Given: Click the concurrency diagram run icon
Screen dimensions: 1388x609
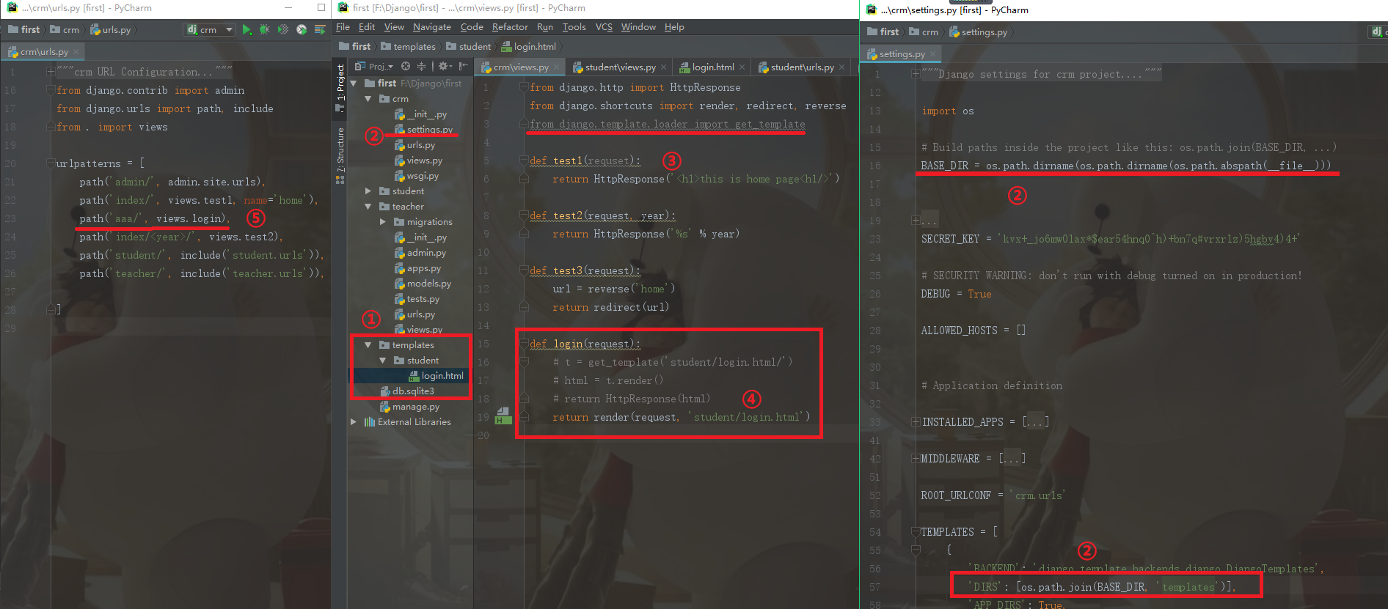Looking at the screenshot, I should click(x=320, y=30).
